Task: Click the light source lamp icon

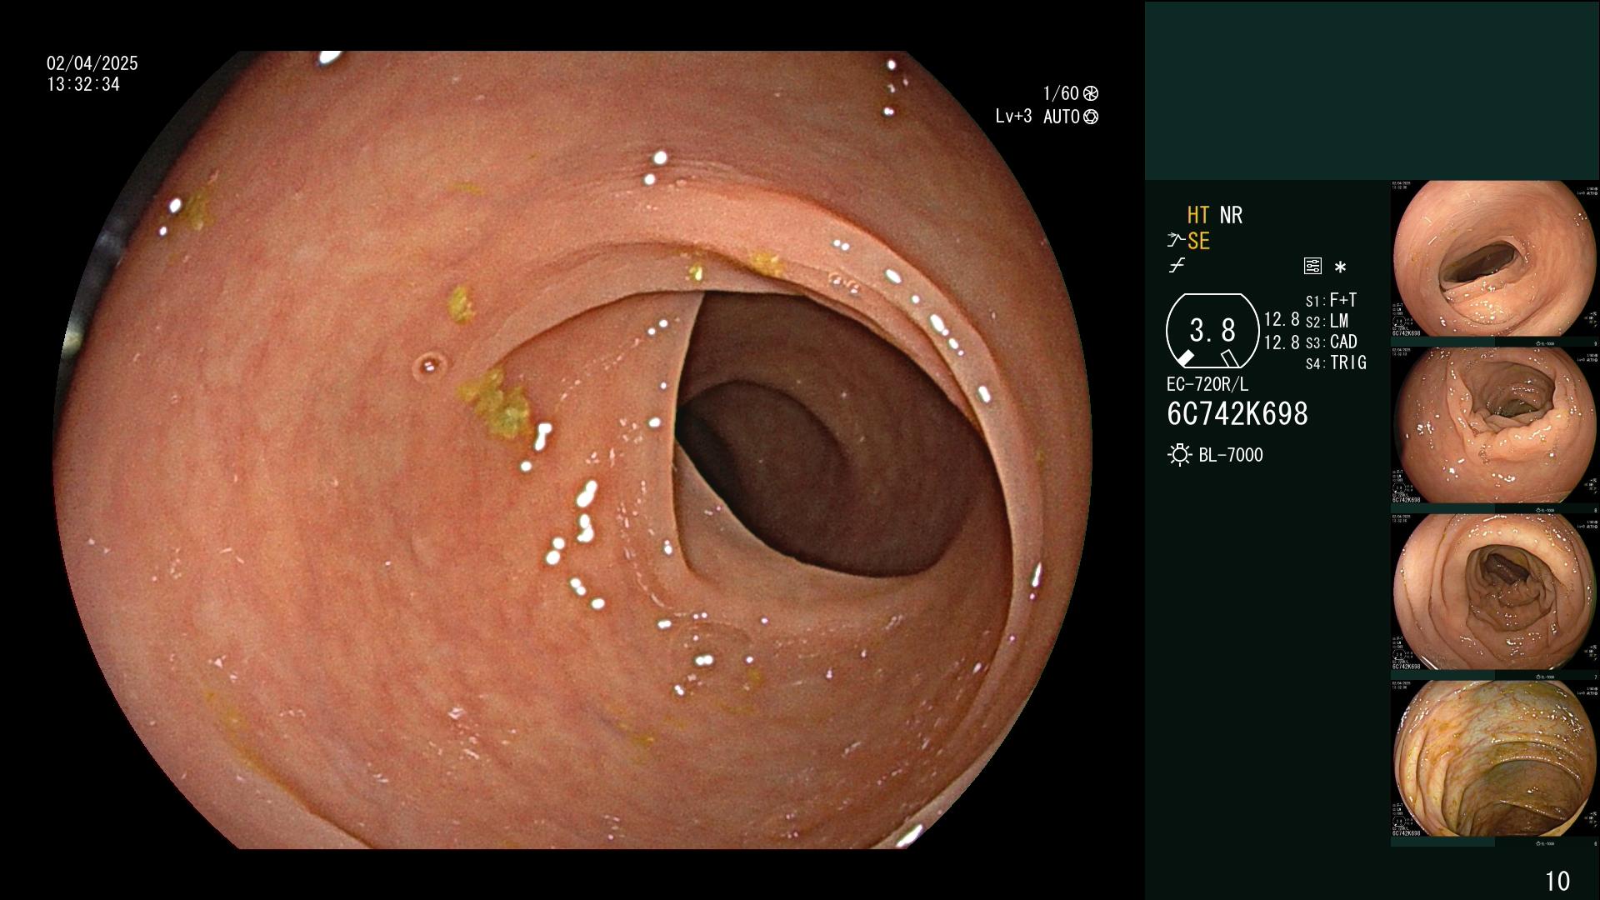Action: [x=1179, y=455]
